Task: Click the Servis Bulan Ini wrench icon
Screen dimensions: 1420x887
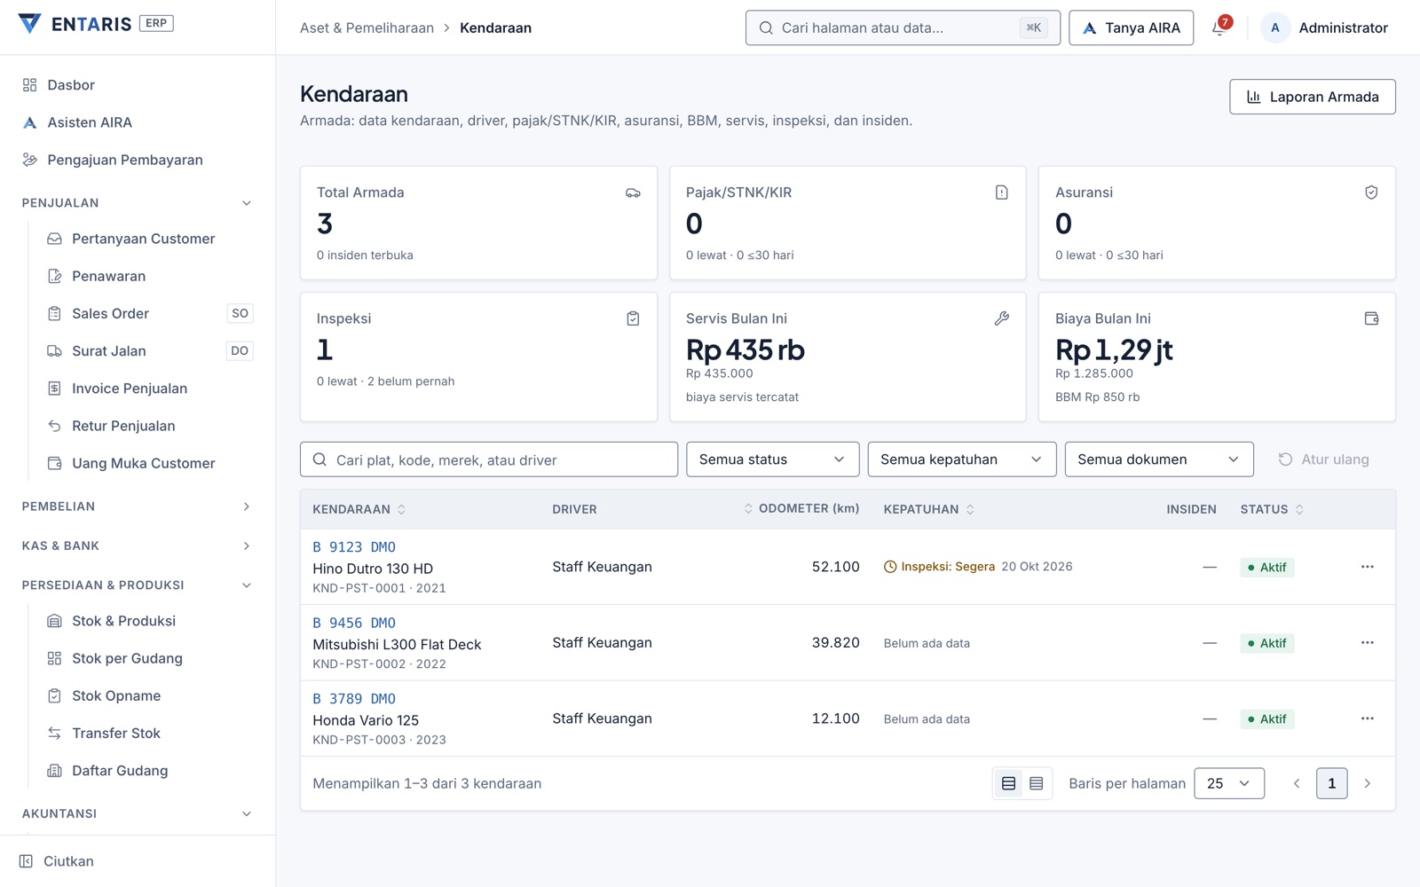Action: click(x=1001, y=318)
